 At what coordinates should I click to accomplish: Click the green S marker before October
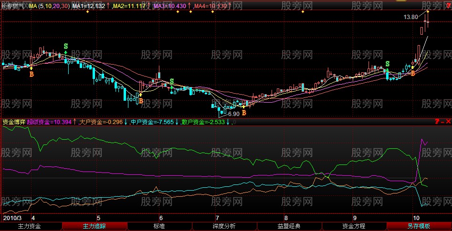[388, 64]
